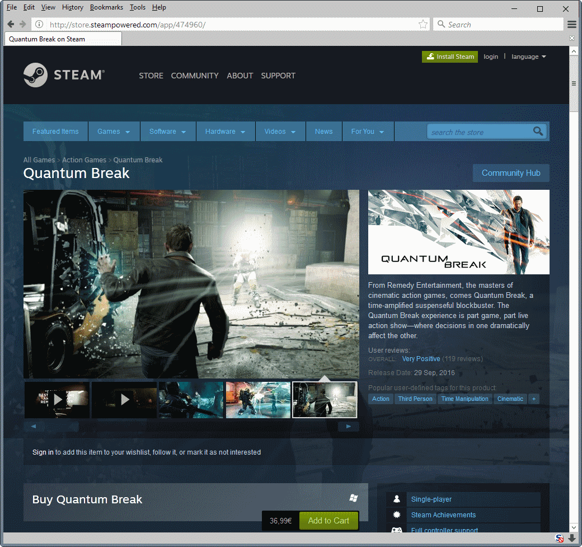
Task: Click the Third Person tag
Action: click(x=415, y=399)
